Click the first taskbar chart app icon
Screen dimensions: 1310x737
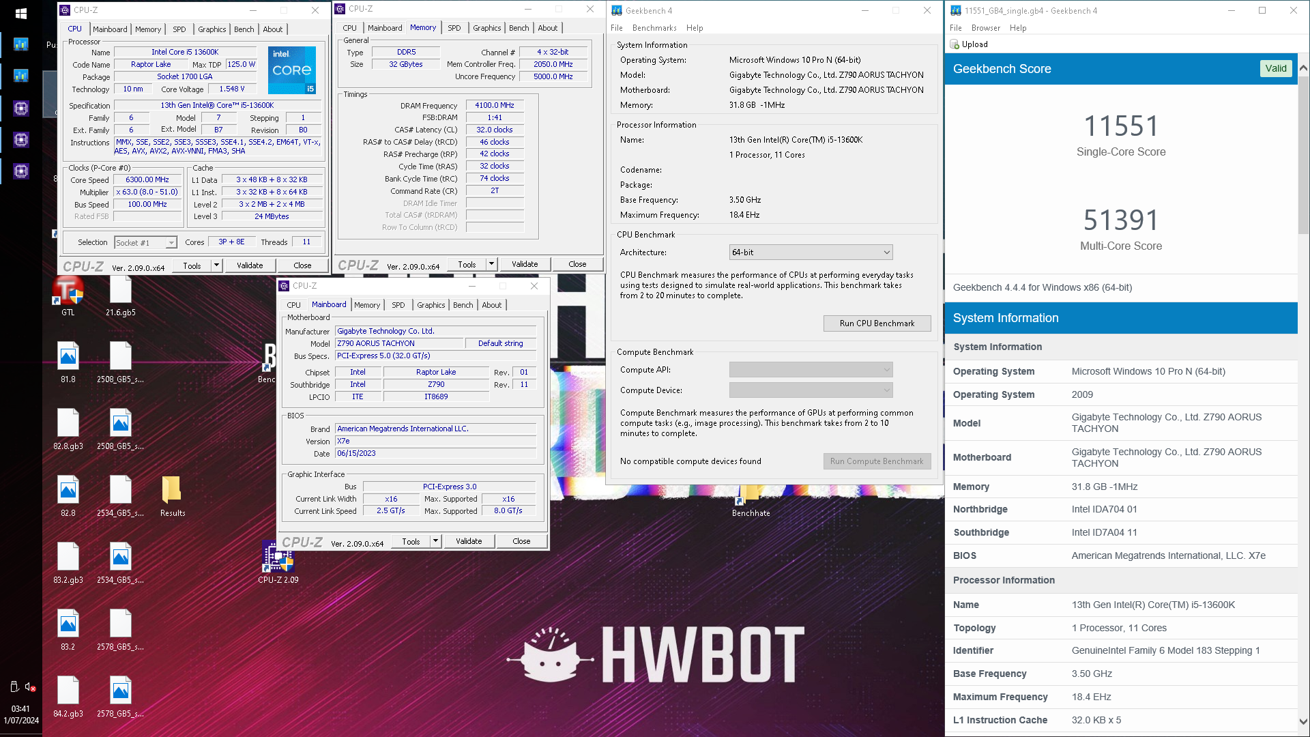[21, 44]
